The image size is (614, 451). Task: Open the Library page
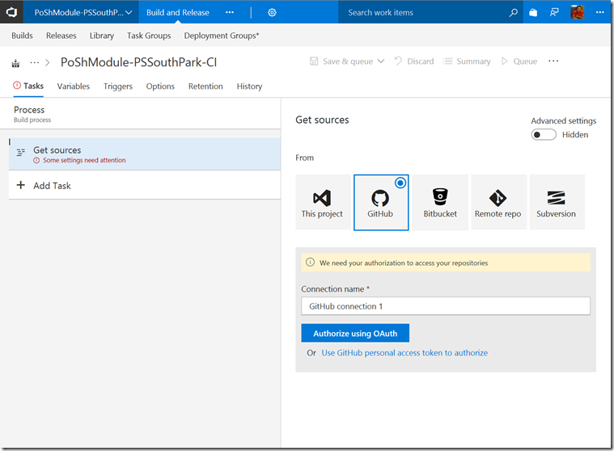pos(102,36)
